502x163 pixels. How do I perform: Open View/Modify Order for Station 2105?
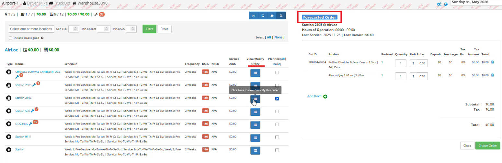[255, 99]
